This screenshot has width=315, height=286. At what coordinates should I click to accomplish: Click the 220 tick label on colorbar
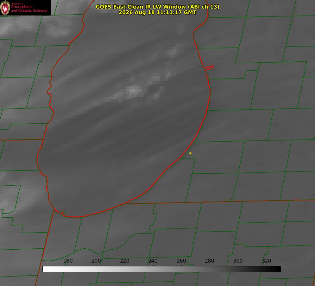(124, 261)
